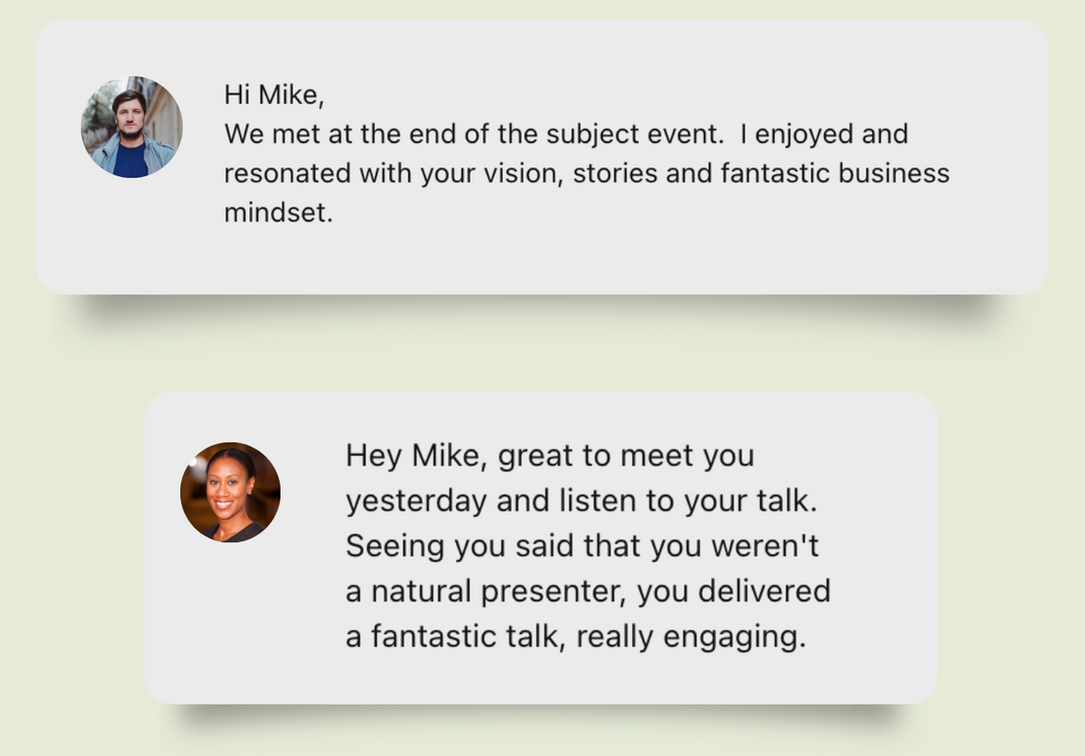Image resolution: width=1085 pixels, height=756 pixels.
Task: Click 'really engaging.' in second message
Action: click(691, 637)
